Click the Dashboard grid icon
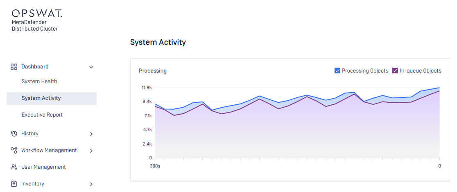The width and height of the screenshot is (457, 192). (x=14, y=67)
